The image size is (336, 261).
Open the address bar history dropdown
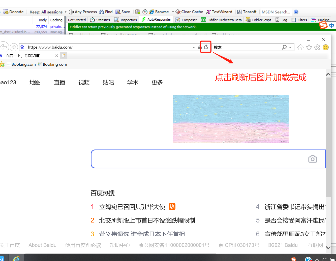click(194, 47)
